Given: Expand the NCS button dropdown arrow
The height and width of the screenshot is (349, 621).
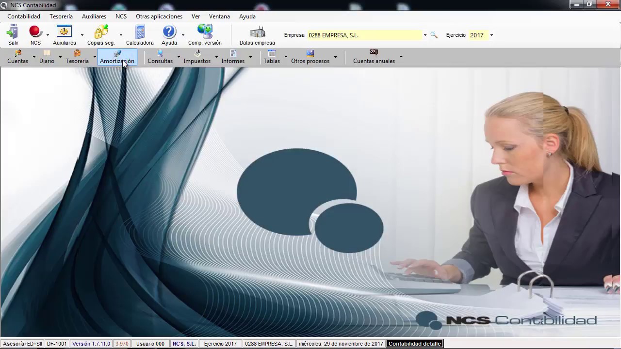Looking at the screenshot, I should coord(48,35).
